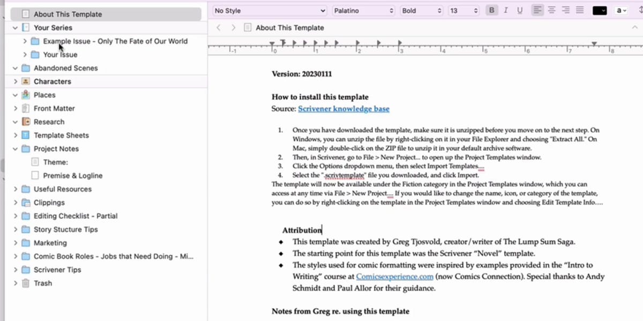Click the left-align icon to toggle it
Screen dimensions: 643x321
[x=537, y=10]
